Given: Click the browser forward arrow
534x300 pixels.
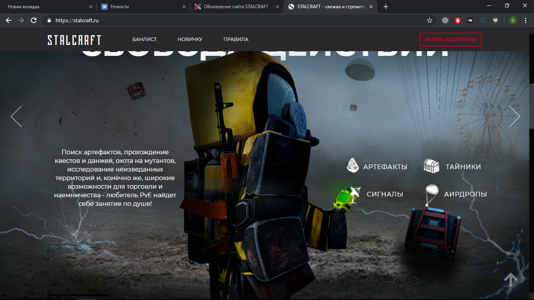Looking at the screenshot, I should pyautogui.click(x=21, y=20).
